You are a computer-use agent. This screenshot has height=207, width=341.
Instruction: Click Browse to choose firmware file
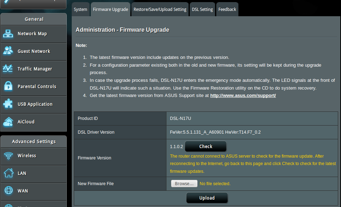click(184, 184)
